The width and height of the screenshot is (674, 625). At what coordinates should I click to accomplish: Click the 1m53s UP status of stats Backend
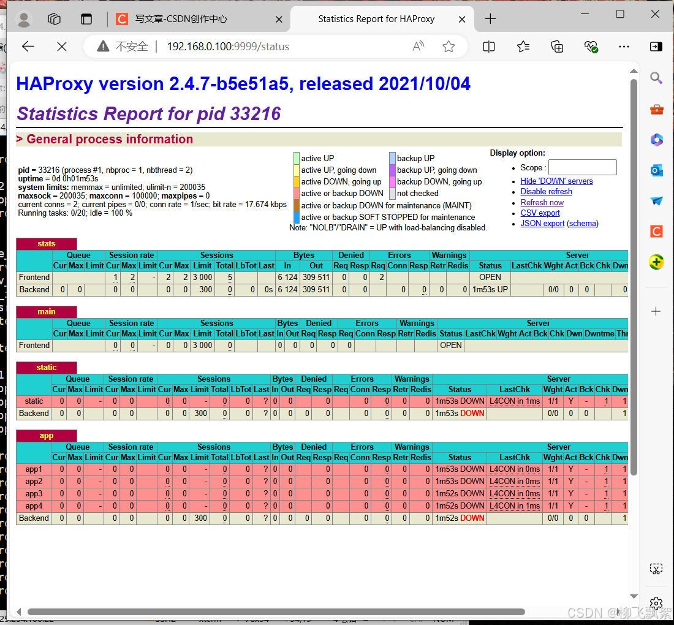pos(490,290)
